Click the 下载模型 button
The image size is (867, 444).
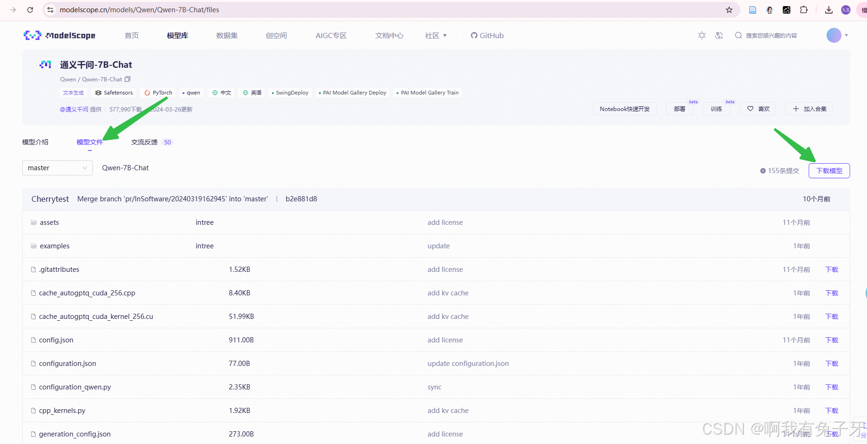click(829, 171)
